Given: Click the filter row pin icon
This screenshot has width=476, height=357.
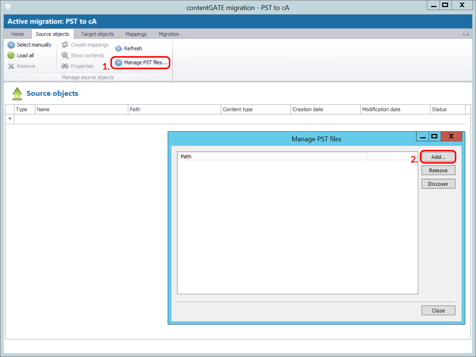Looking at the screenshot, I should pyautogui.click(x=10, y=119).
